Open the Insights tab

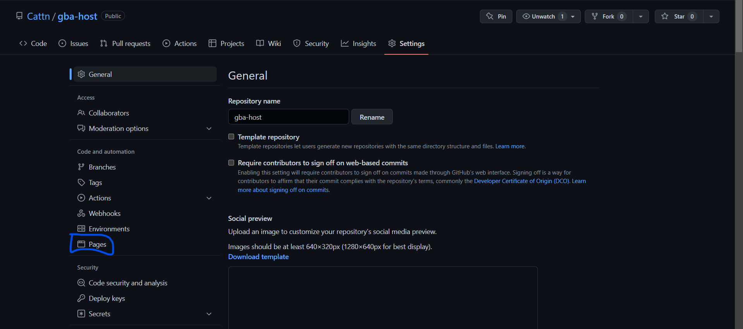pyautogui.click(x=358, y=44)
